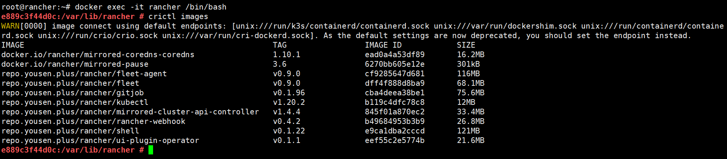Click the green terminal cursor block

[x=151, y=150]
